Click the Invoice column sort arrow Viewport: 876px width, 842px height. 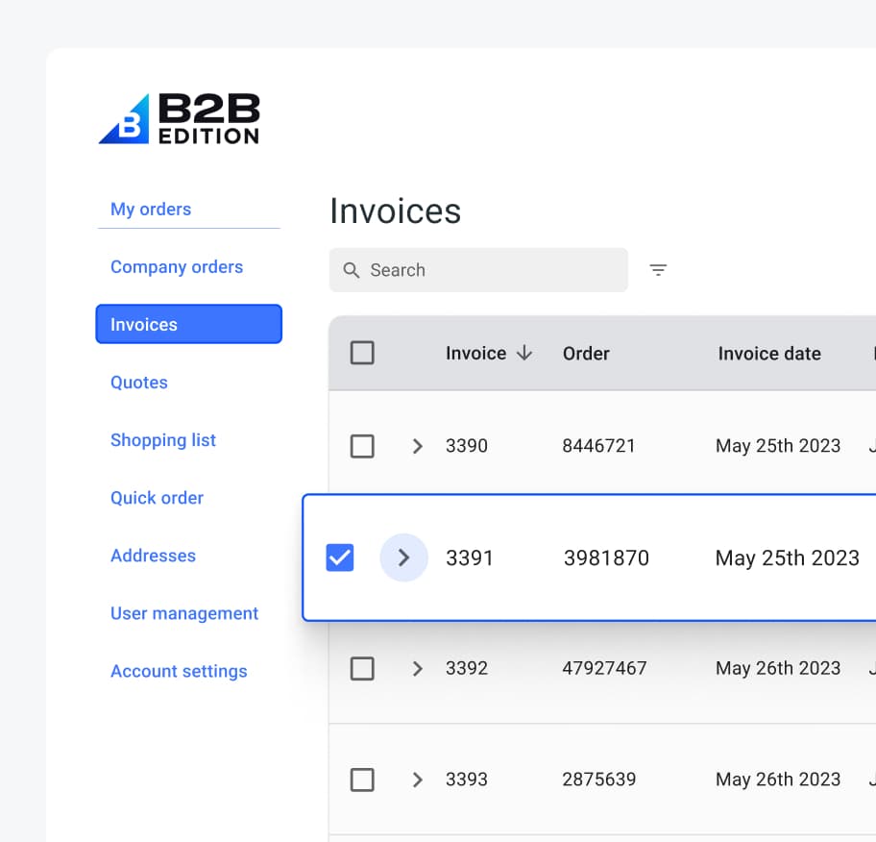[x=524, y=353]
